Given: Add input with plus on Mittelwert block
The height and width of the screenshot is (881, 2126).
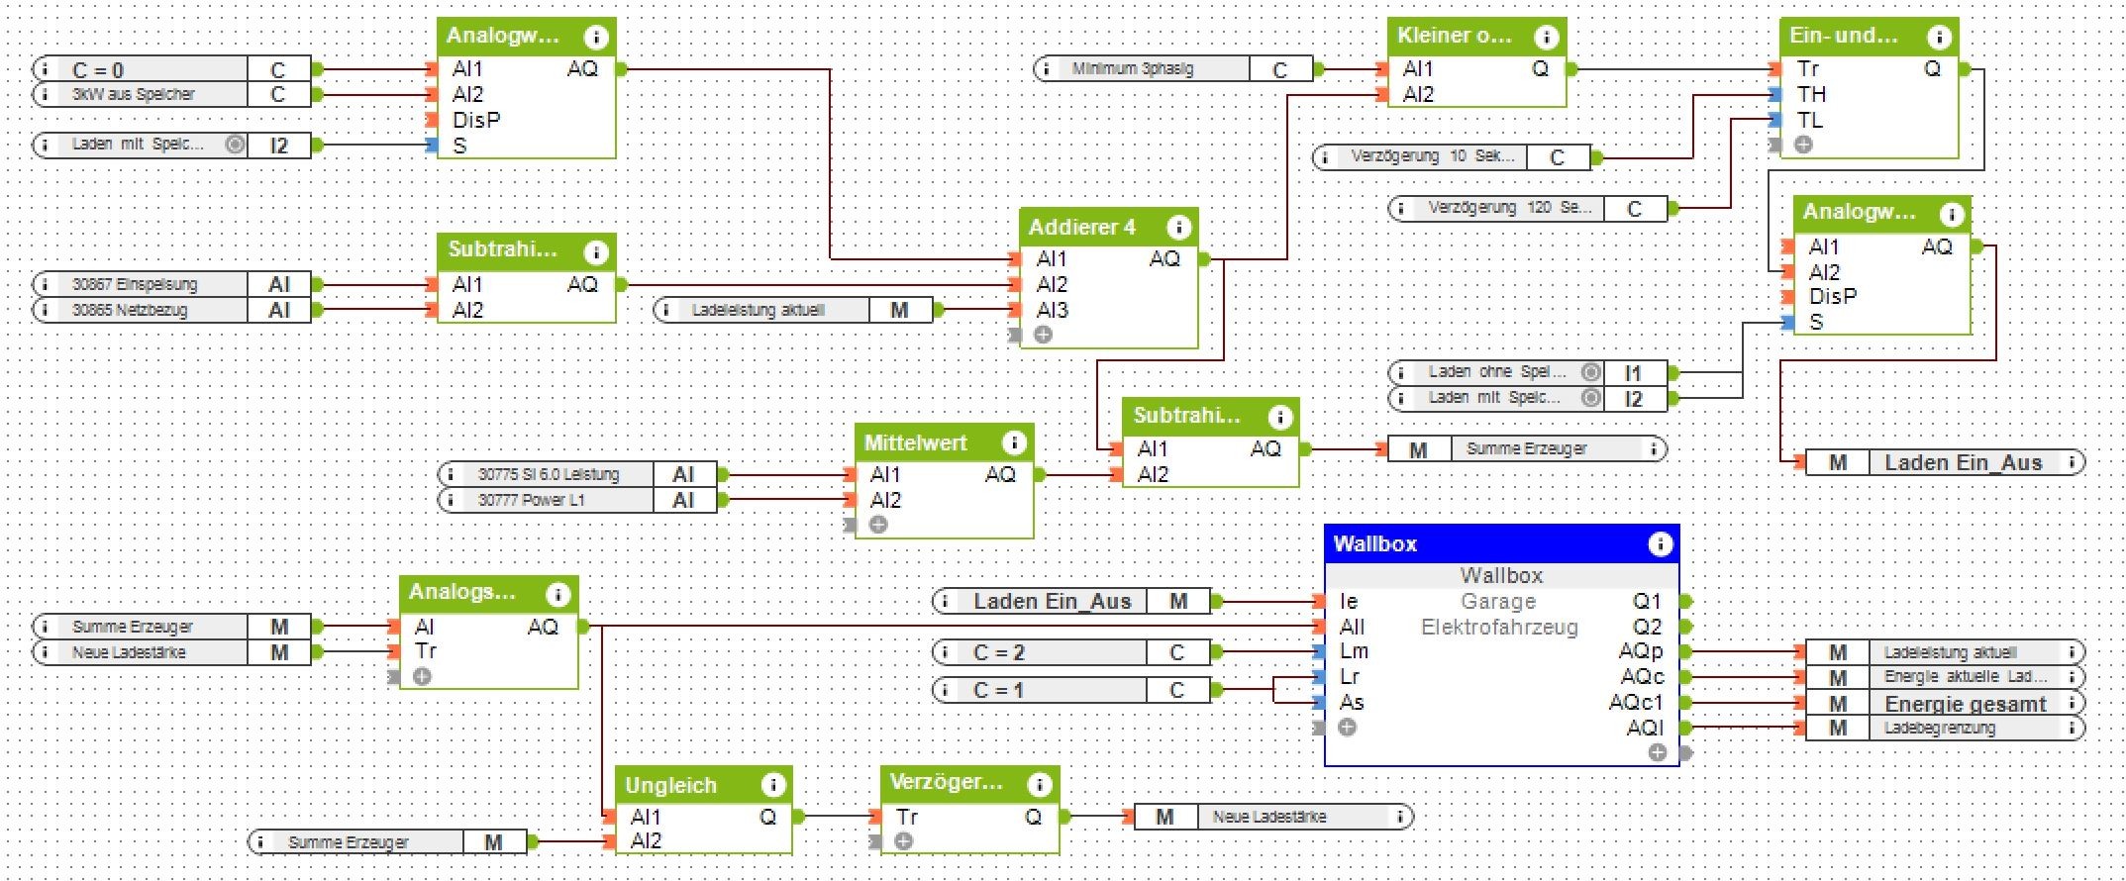Looking at the screenshot, I should (x=877, y=525).
